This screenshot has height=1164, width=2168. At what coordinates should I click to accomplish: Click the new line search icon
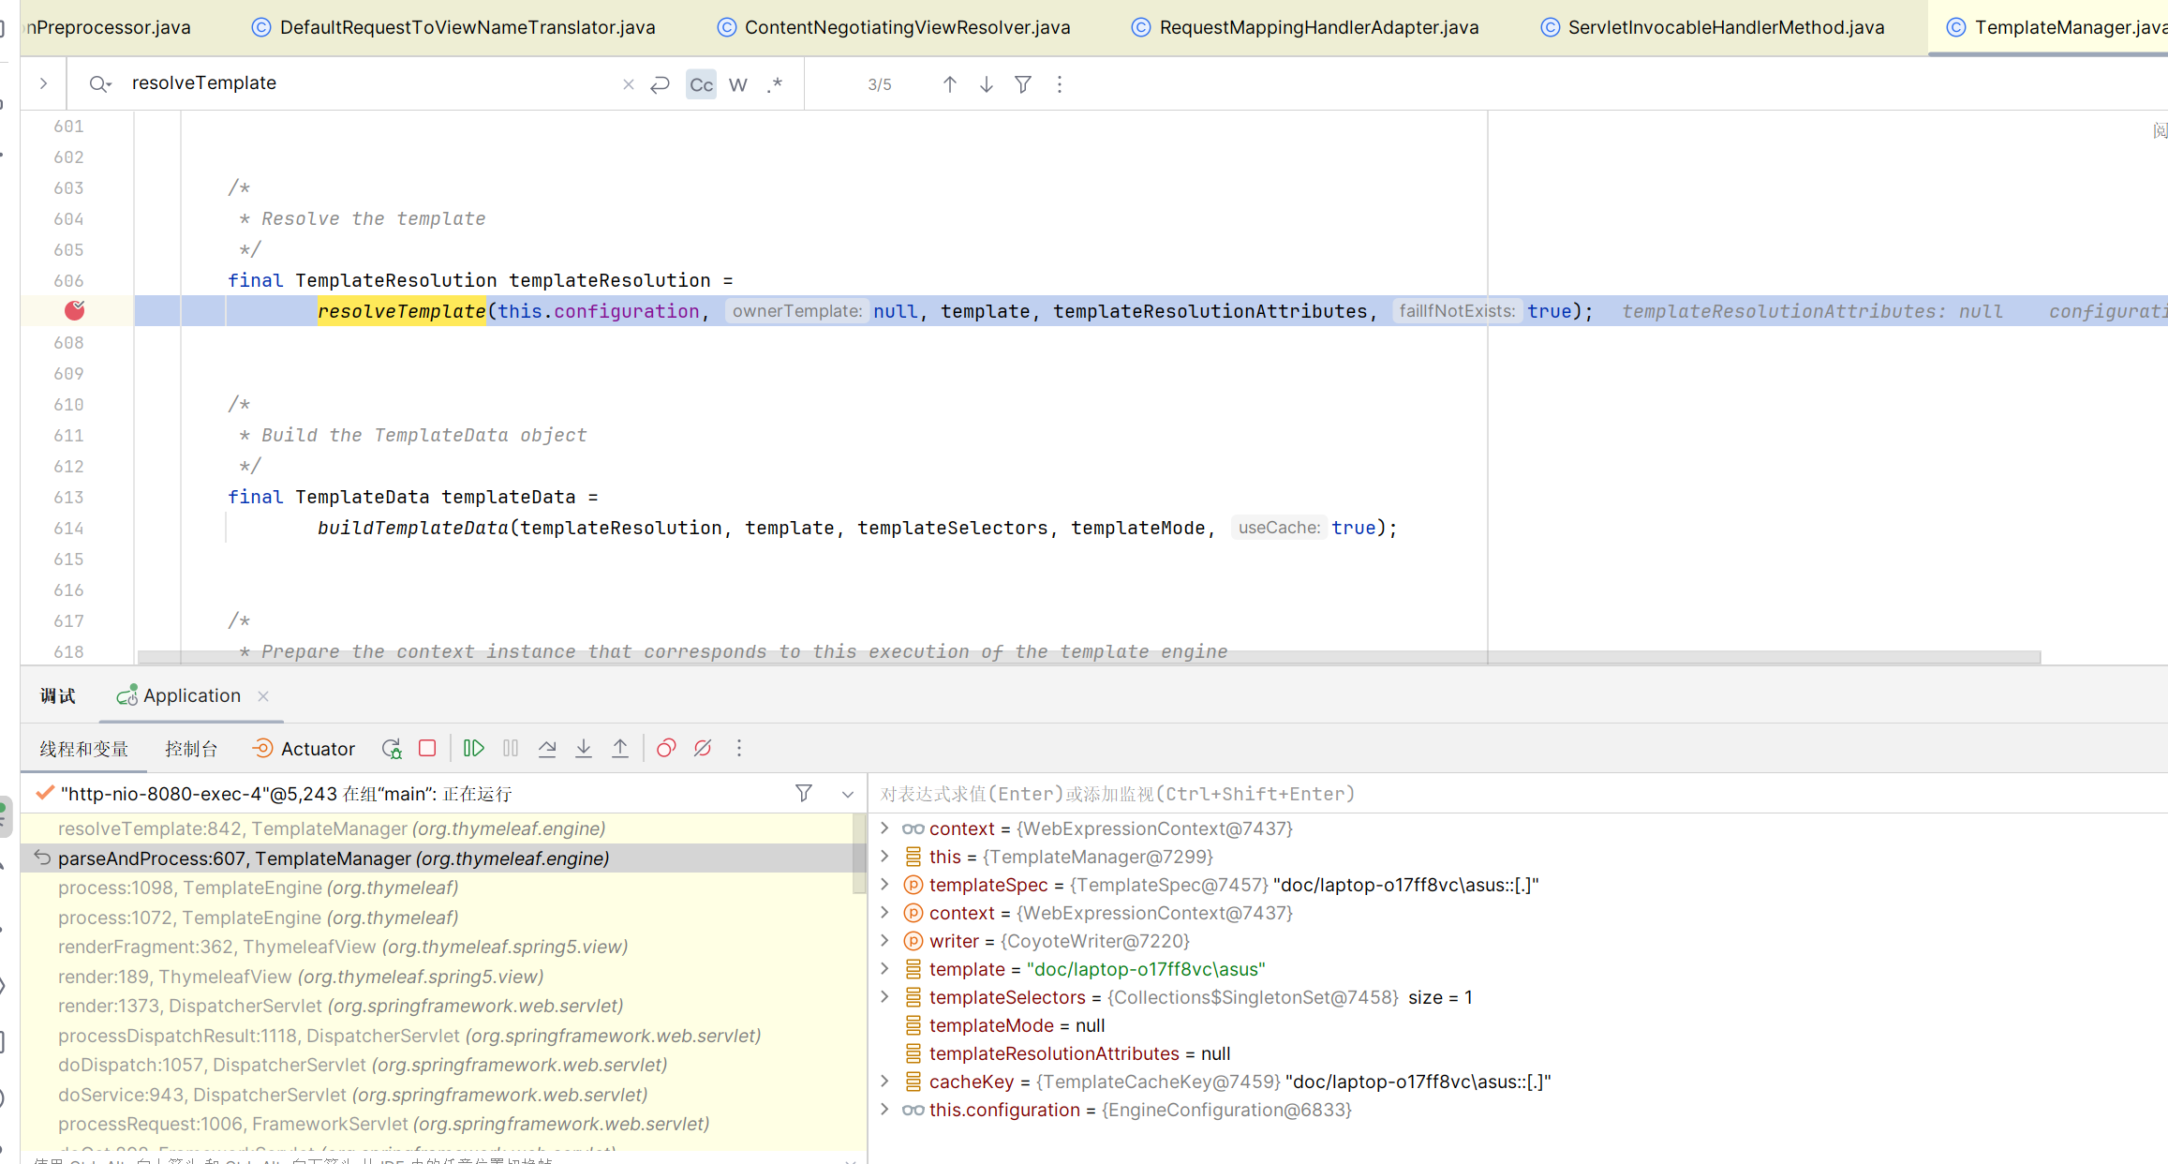[661, 84]
